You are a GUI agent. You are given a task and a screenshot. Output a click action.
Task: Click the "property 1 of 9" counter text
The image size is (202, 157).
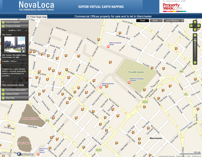click(14, 30)
